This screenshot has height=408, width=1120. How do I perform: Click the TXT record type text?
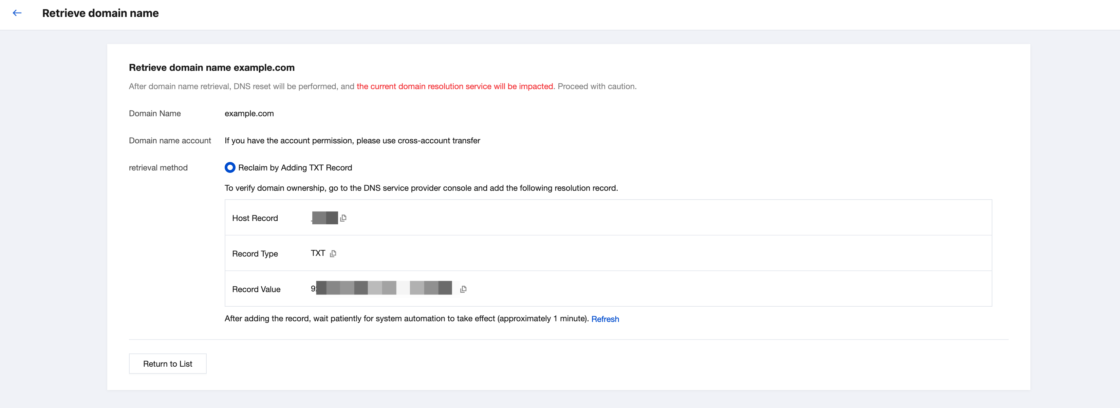click(x=318, y=253)
